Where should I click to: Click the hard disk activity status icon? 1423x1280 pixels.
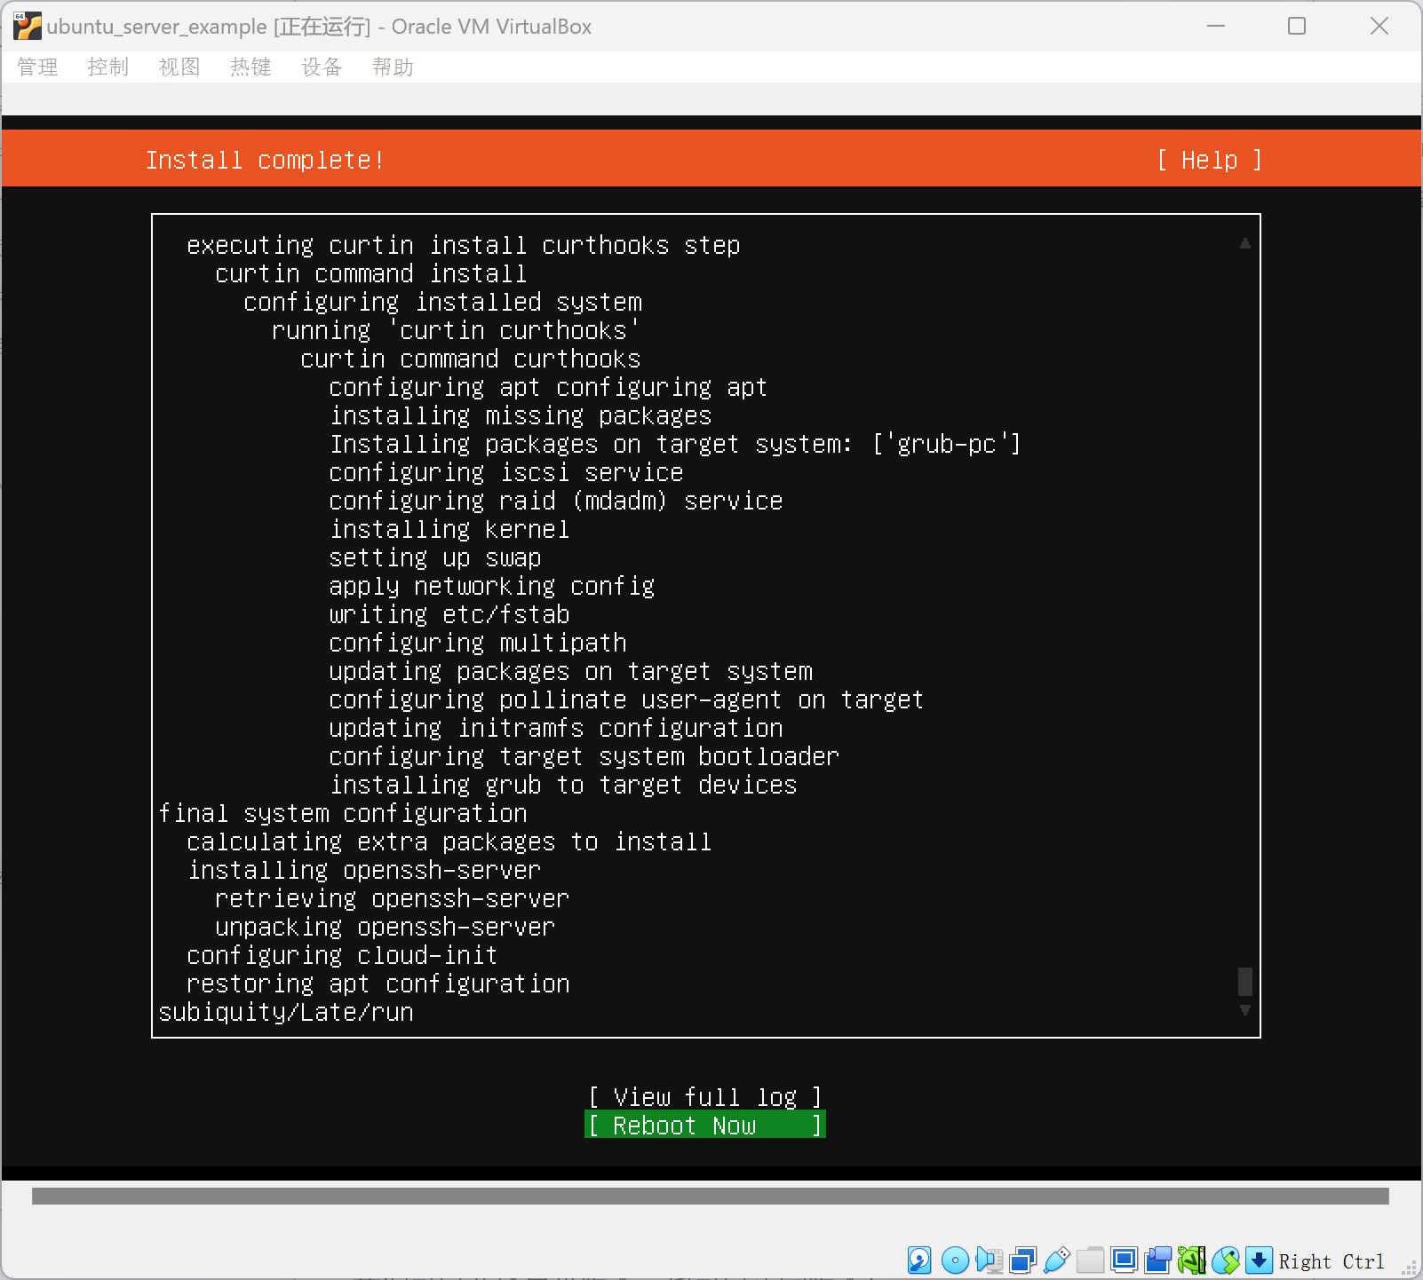coord(919,1260)
